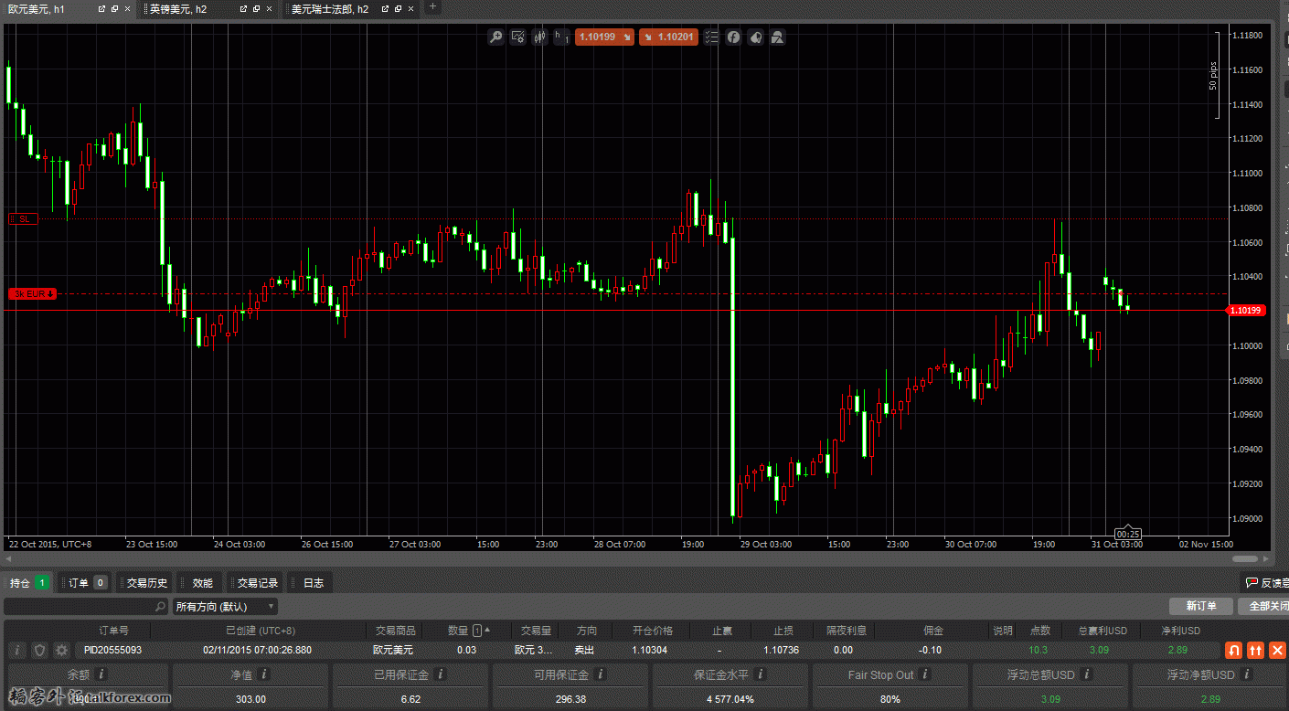Open the 交易记录 transactions tab

pos(256,582)
